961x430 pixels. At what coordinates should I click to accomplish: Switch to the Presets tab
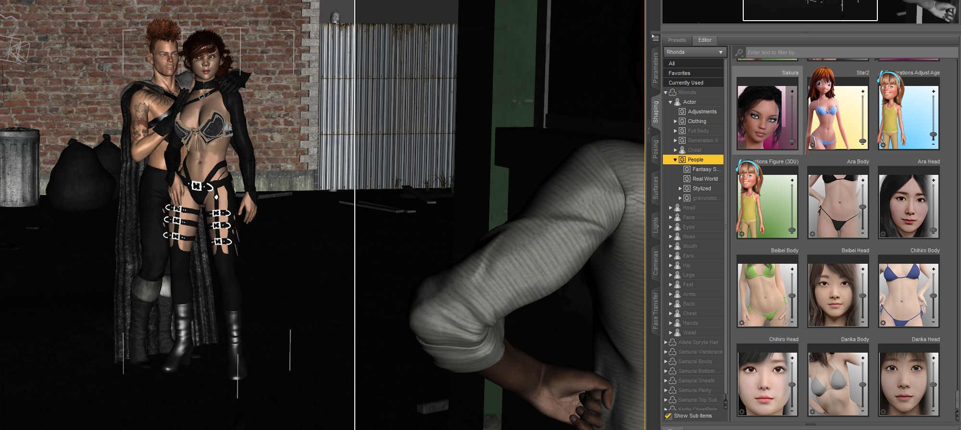[677, 40]
